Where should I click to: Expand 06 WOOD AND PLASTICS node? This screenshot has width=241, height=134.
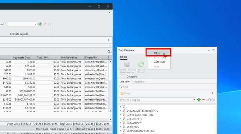point(120,131)
